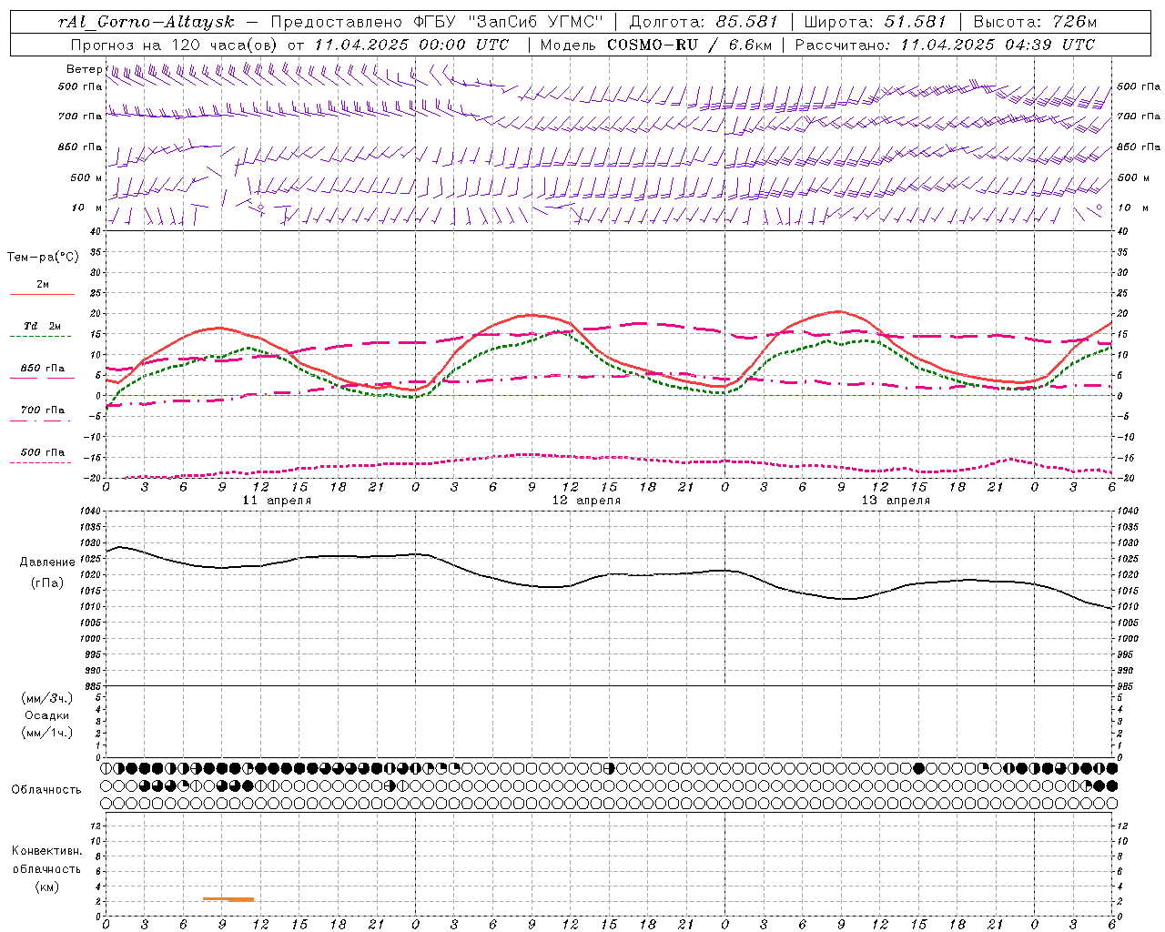The image size is (1165, 932).
Task: Click the 'Рассчитано: 11.04.2025 04:39 UTC' timestamp
Action: (945, 45)
